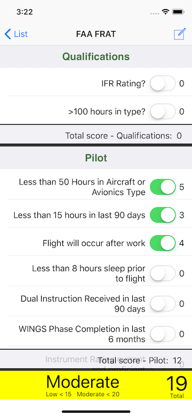Enable the IFR Rating switch
The image size is (192, 417).
[163, 83]
